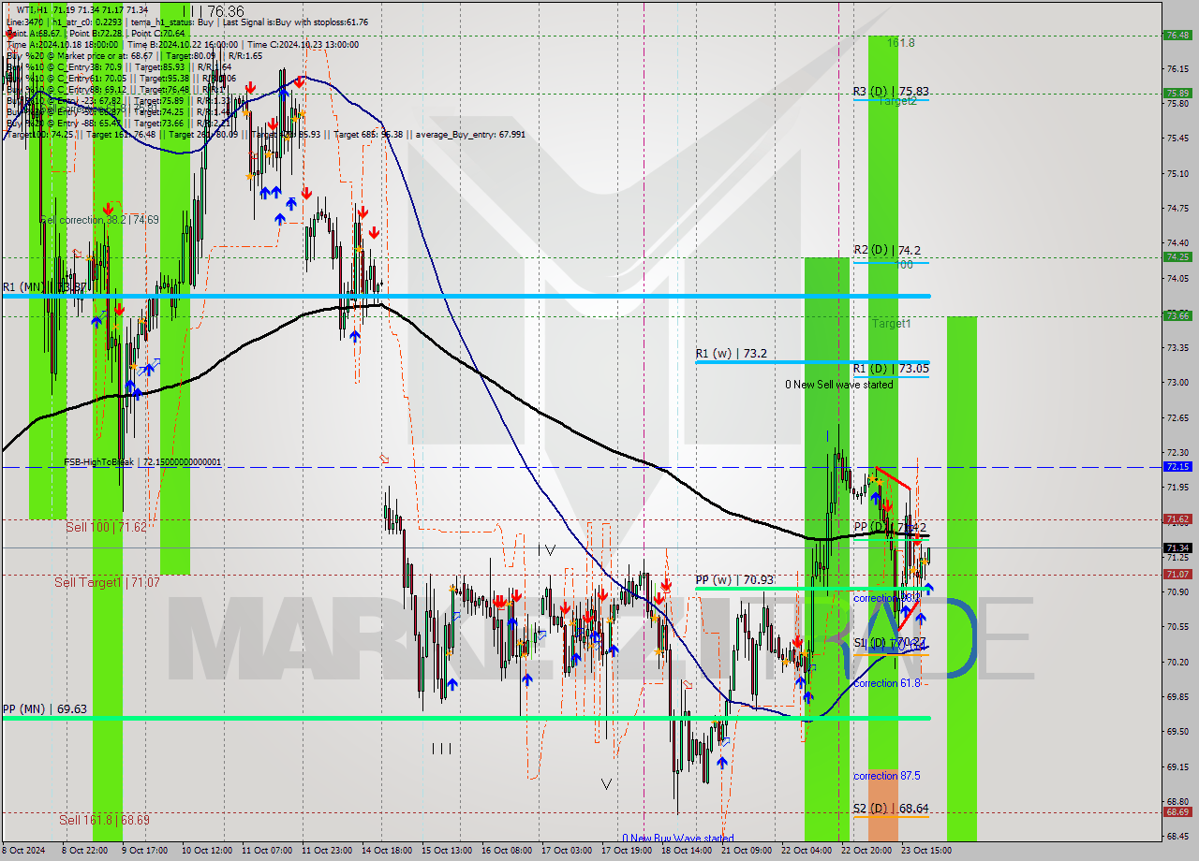Click the '16 Oct 08:00' time axis label
The width and height of the screenshot is (1199, 861).
coord(507,851)
